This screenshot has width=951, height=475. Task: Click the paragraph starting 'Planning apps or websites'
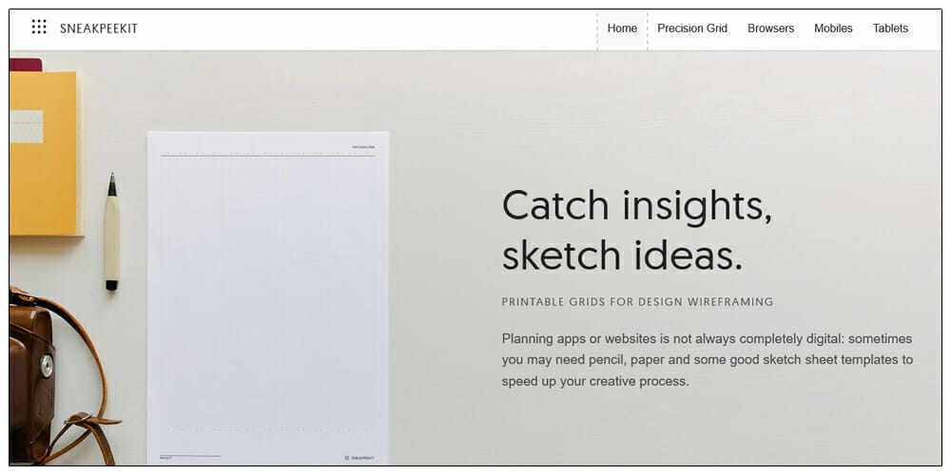pos(708,360)
